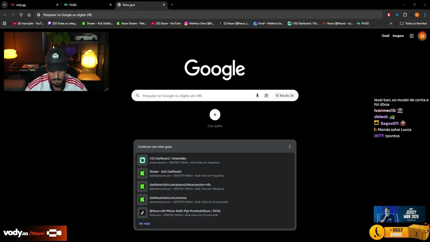Viewport: 430px width, 242px height.
Task: Add a shortcut with Criar atalho plus
Action: coord(215,115)
